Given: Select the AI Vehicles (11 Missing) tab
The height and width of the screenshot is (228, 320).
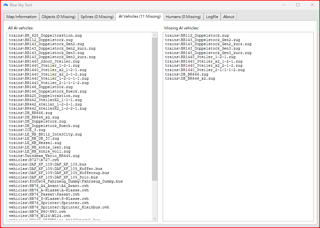Looking at the screenshot, I should 140,16.
